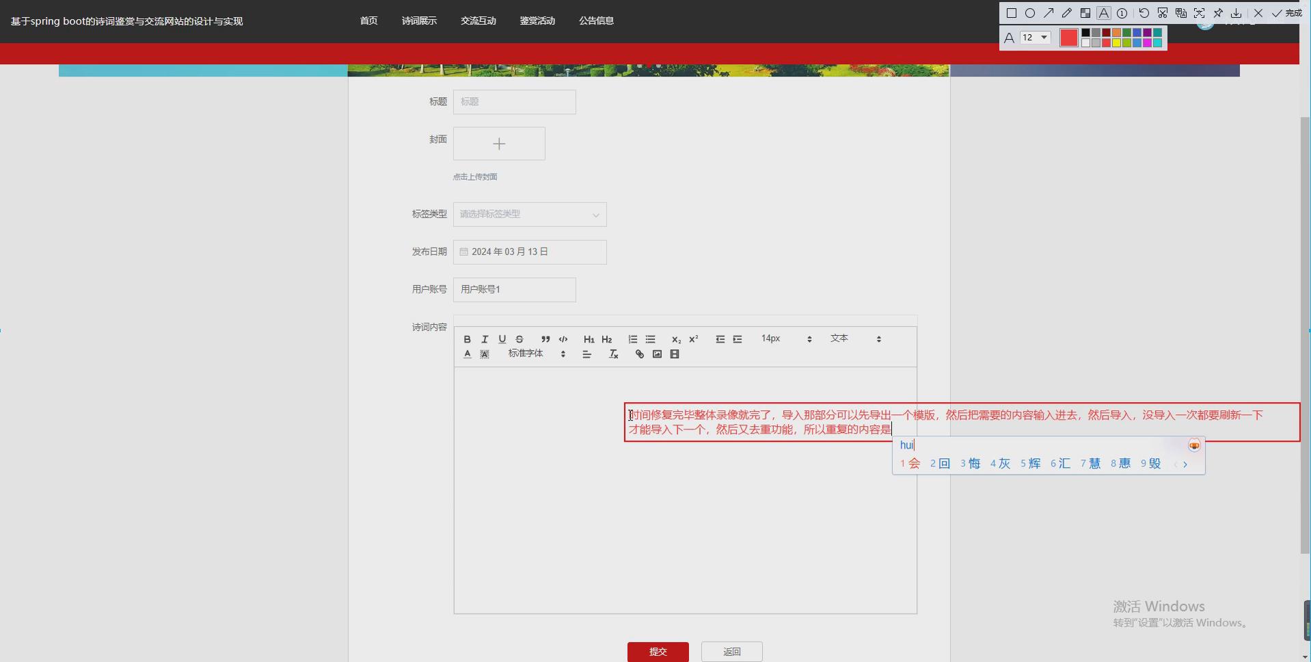Save the screenshot with download icon
The width and height of the screenshot is (1311, 662).
[x=1236, y=13]
